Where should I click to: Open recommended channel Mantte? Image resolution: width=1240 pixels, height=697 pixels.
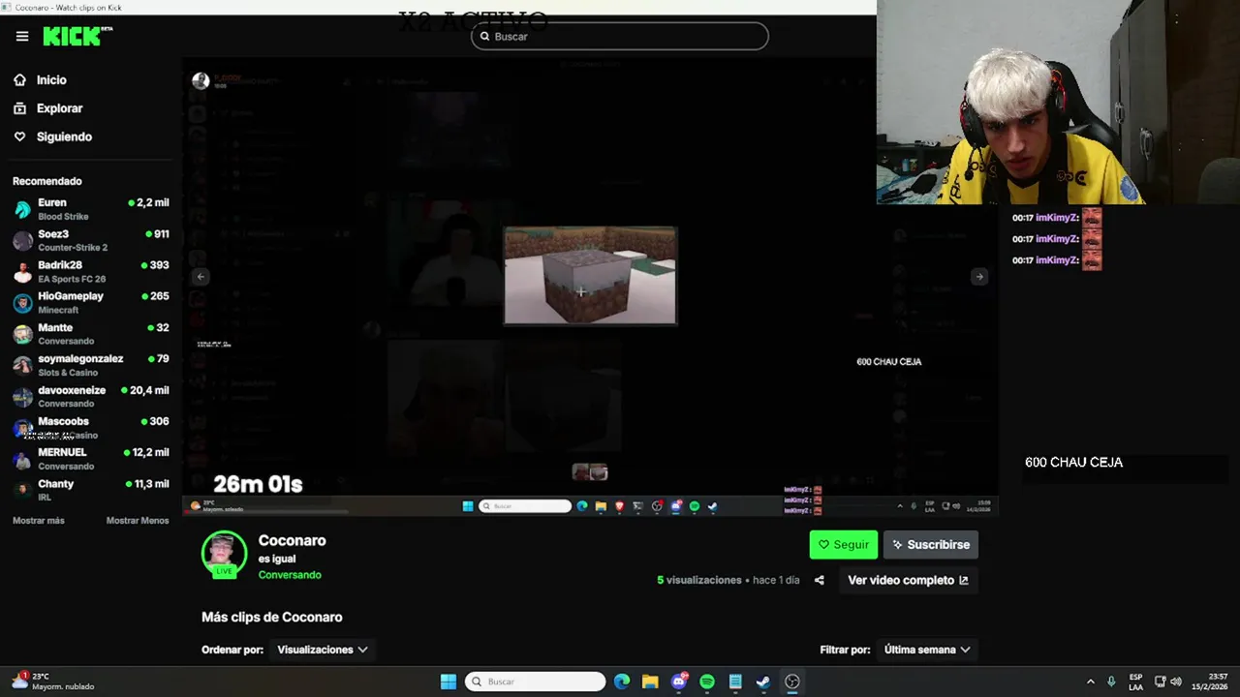coord(91,334)
